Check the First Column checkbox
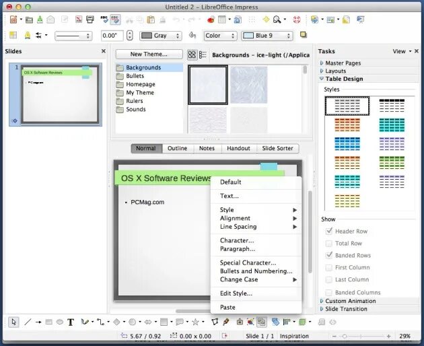This screenshot has width=424, height=346. coord(329,267)
